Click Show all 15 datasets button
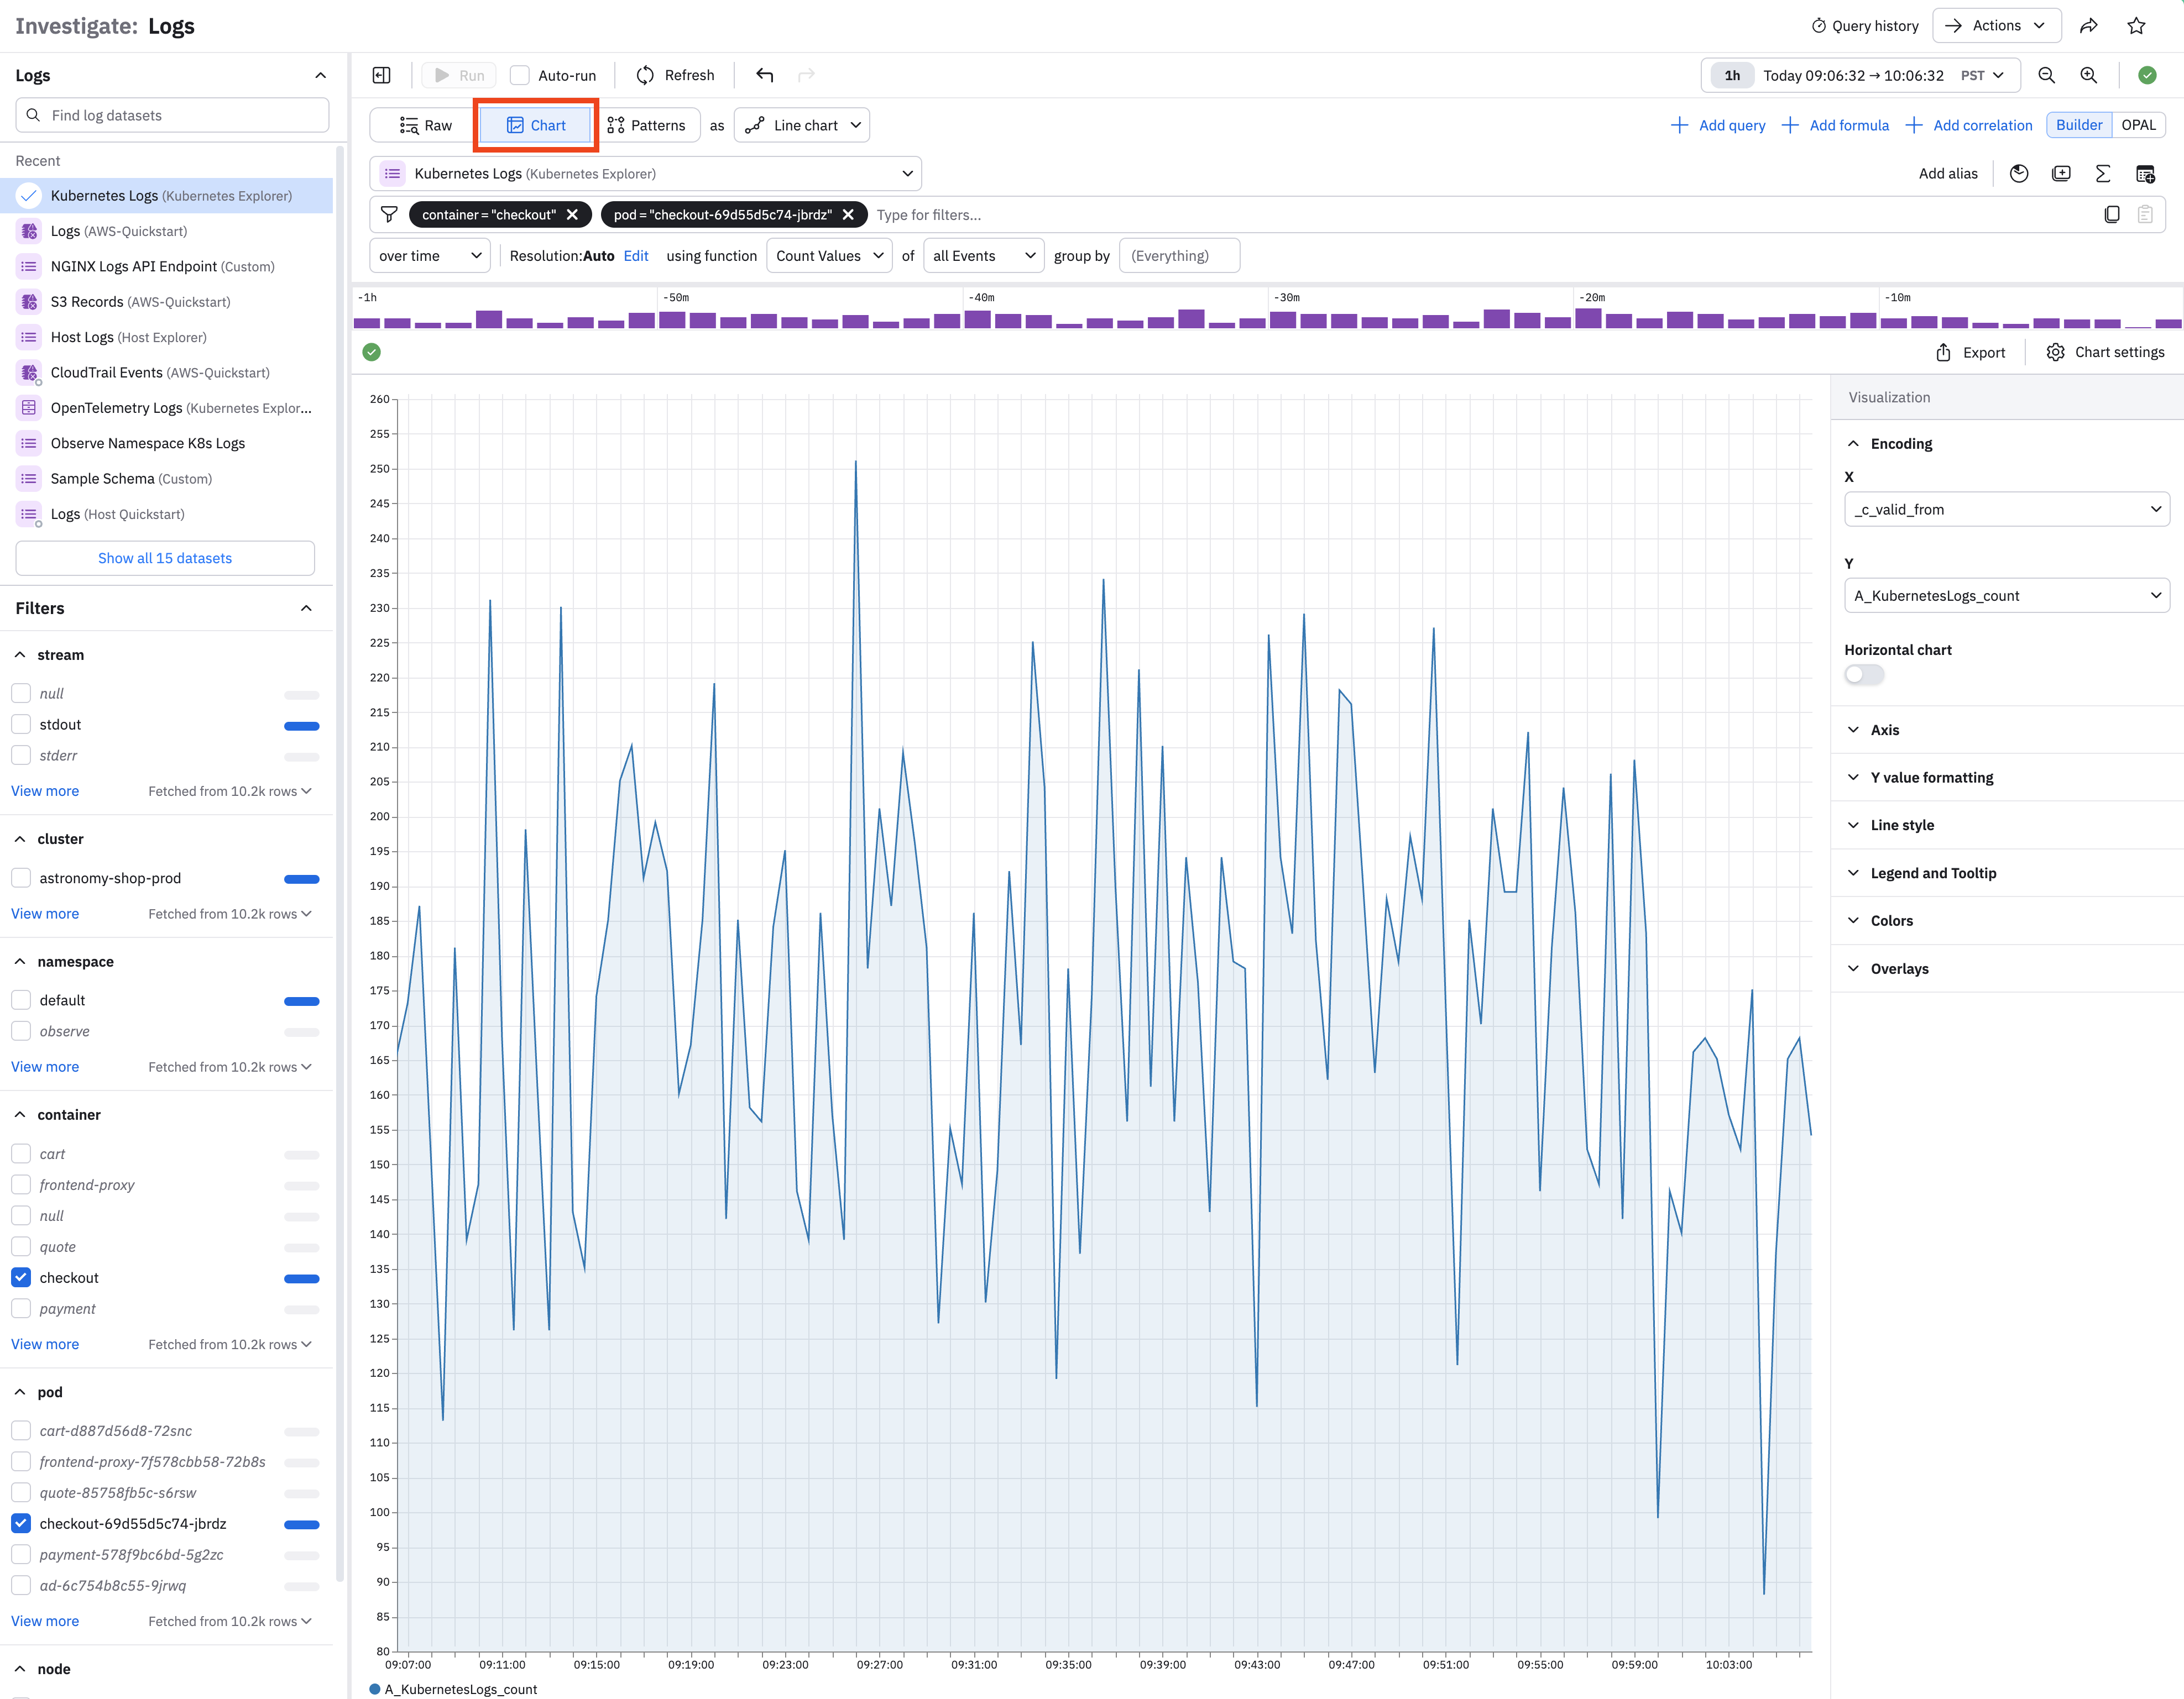 coord(165,559)
